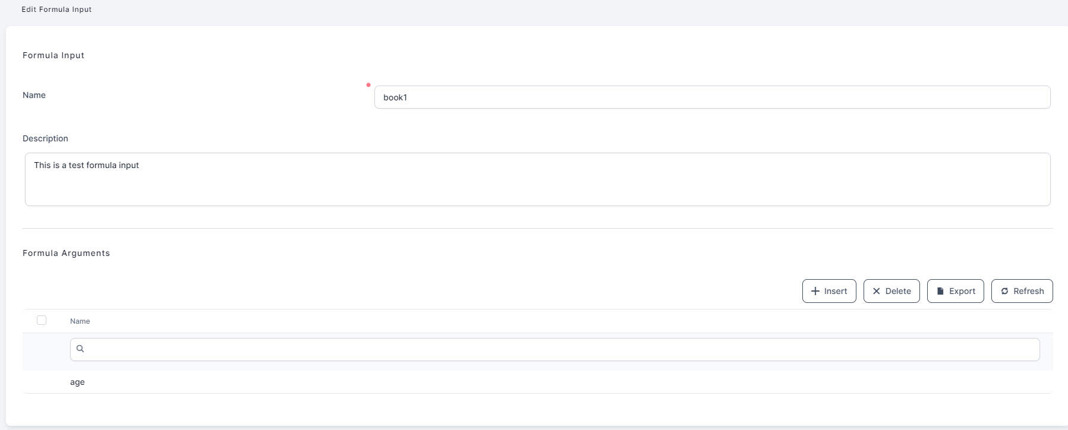The image size is (1068, 430).
Task: Select the age argument row
Action: point(77,382)
